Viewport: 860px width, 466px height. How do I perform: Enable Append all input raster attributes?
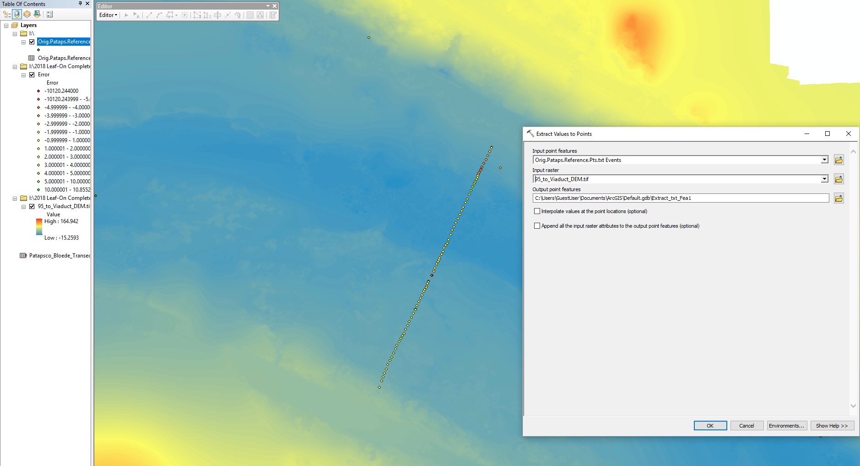point(537,226)
